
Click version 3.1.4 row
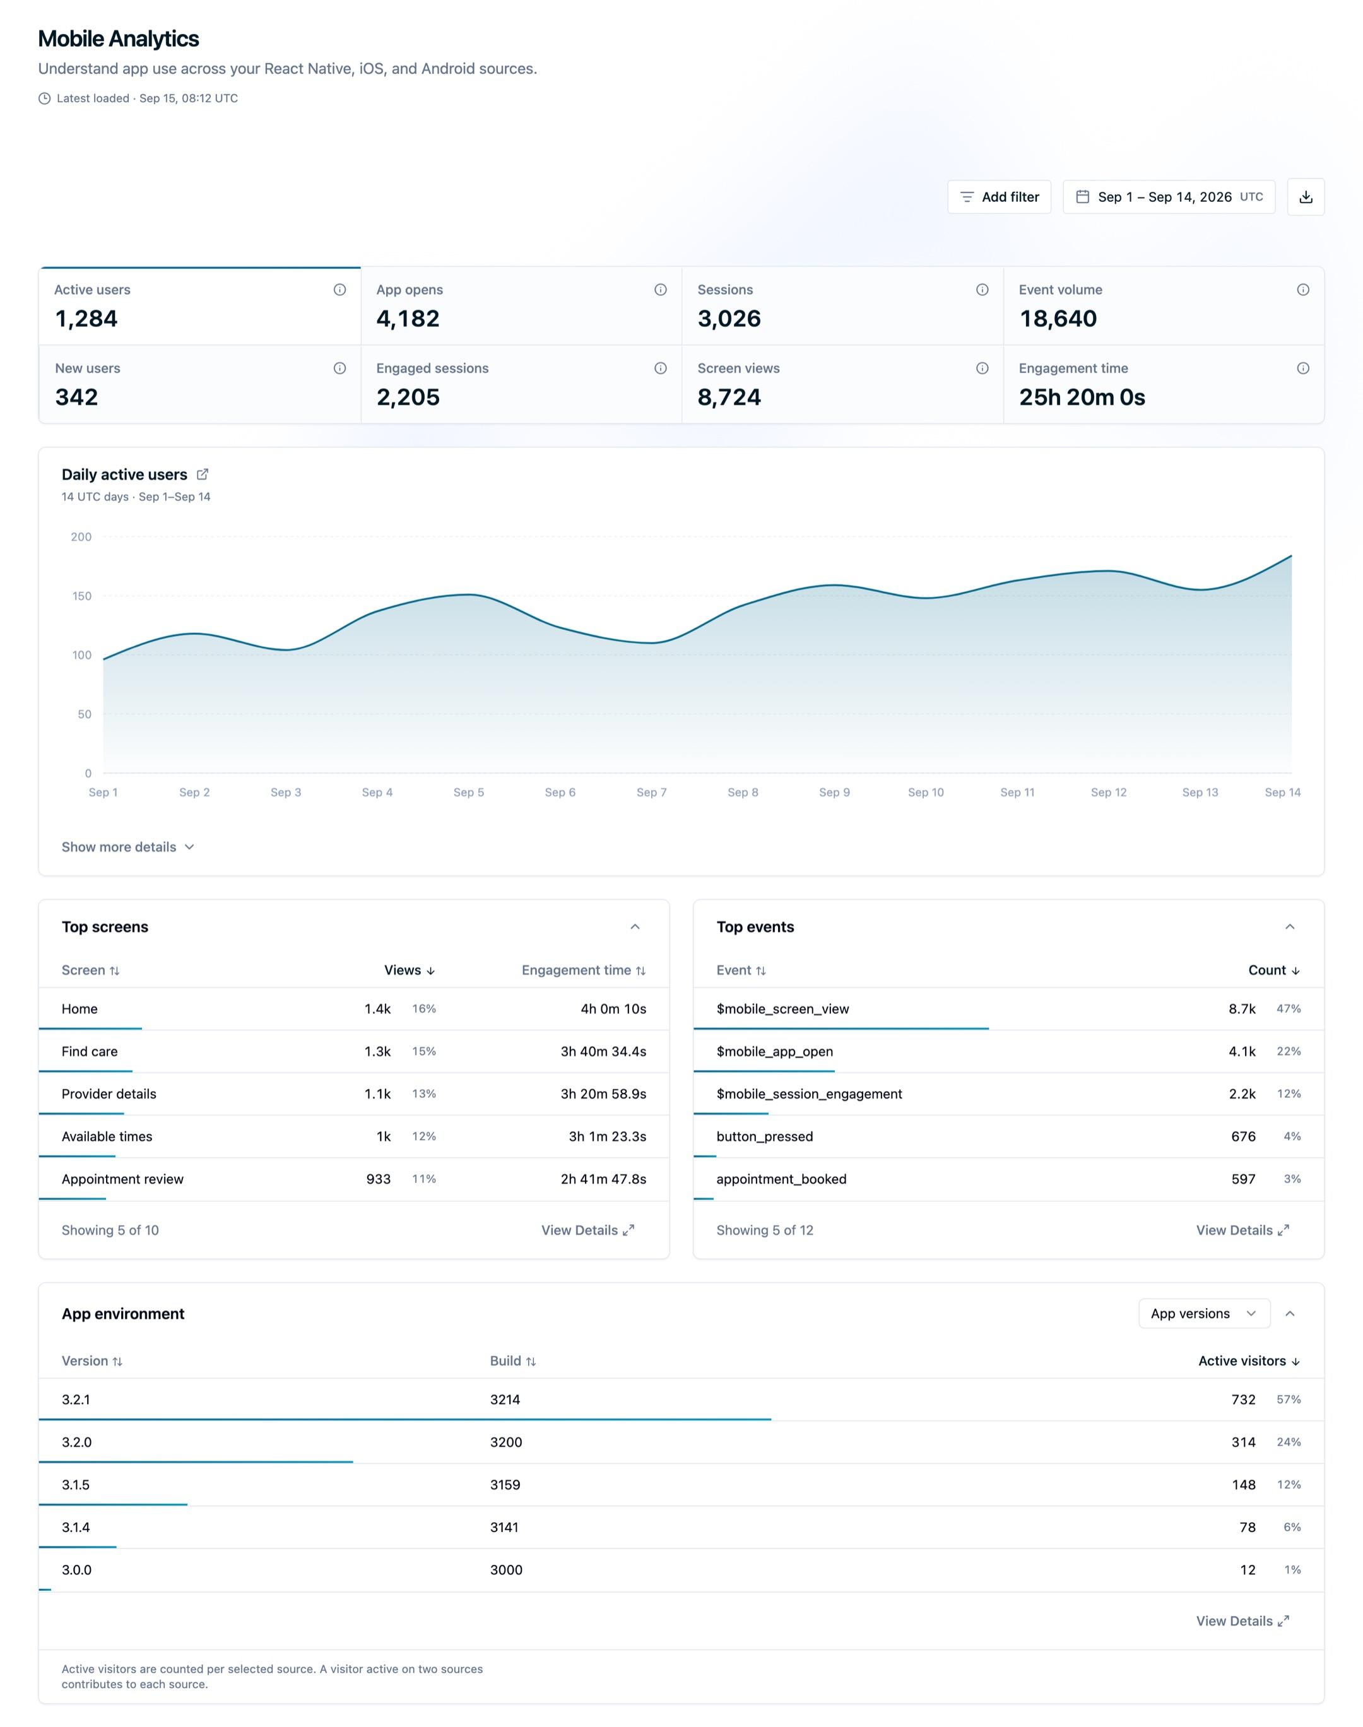click(x=681, y=1527)
